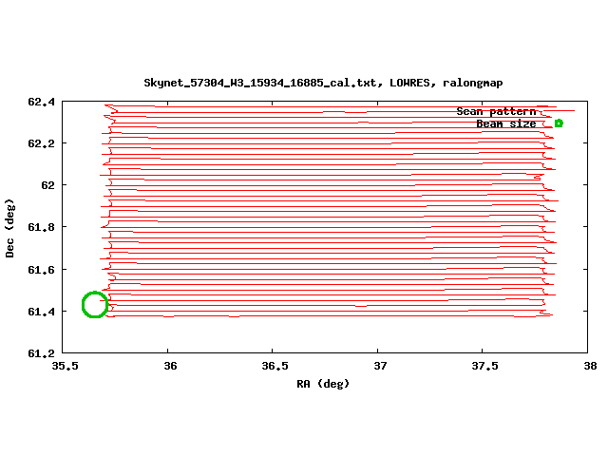Image resolution: width=608 pixels, height=456 pixels.
Task: Click the 36.5 RA tick label
Action: pos(275,366)
